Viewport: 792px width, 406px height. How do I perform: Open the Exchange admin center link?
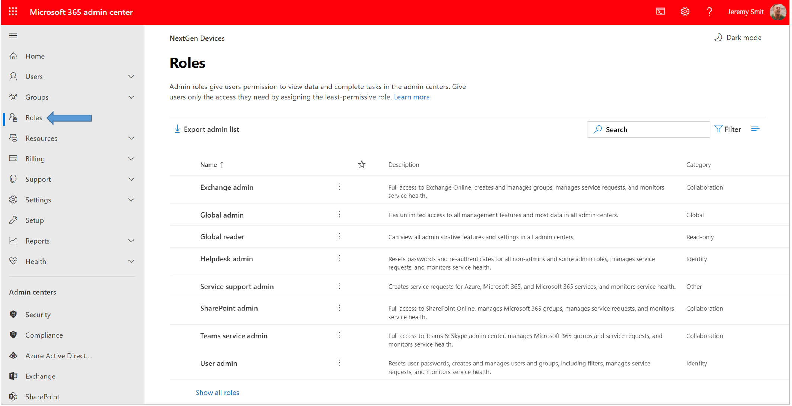pyautogui.click(x=40, y=376)
